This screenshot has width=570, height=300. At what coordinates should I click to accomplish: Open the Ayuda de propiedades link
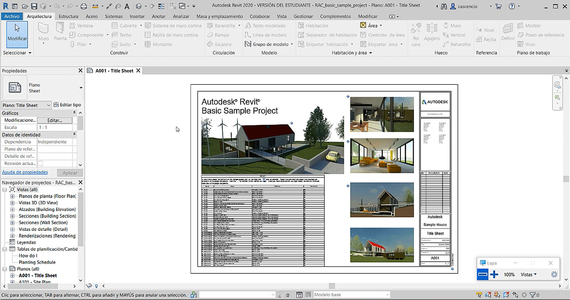(25, 172)
